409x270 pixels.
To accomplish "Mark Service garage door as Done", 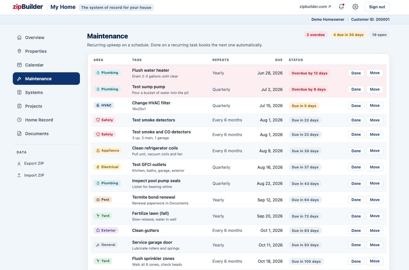I will 356,245.
